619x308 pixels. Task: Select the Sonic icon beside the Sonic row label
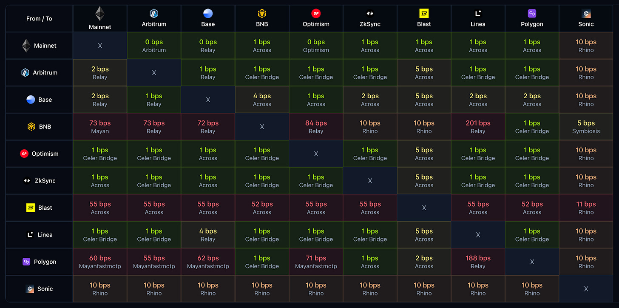click(x=30, y=289)
